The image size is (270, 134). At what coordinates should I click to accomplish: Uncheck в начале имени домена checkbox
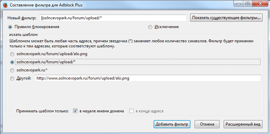point(75,111)
